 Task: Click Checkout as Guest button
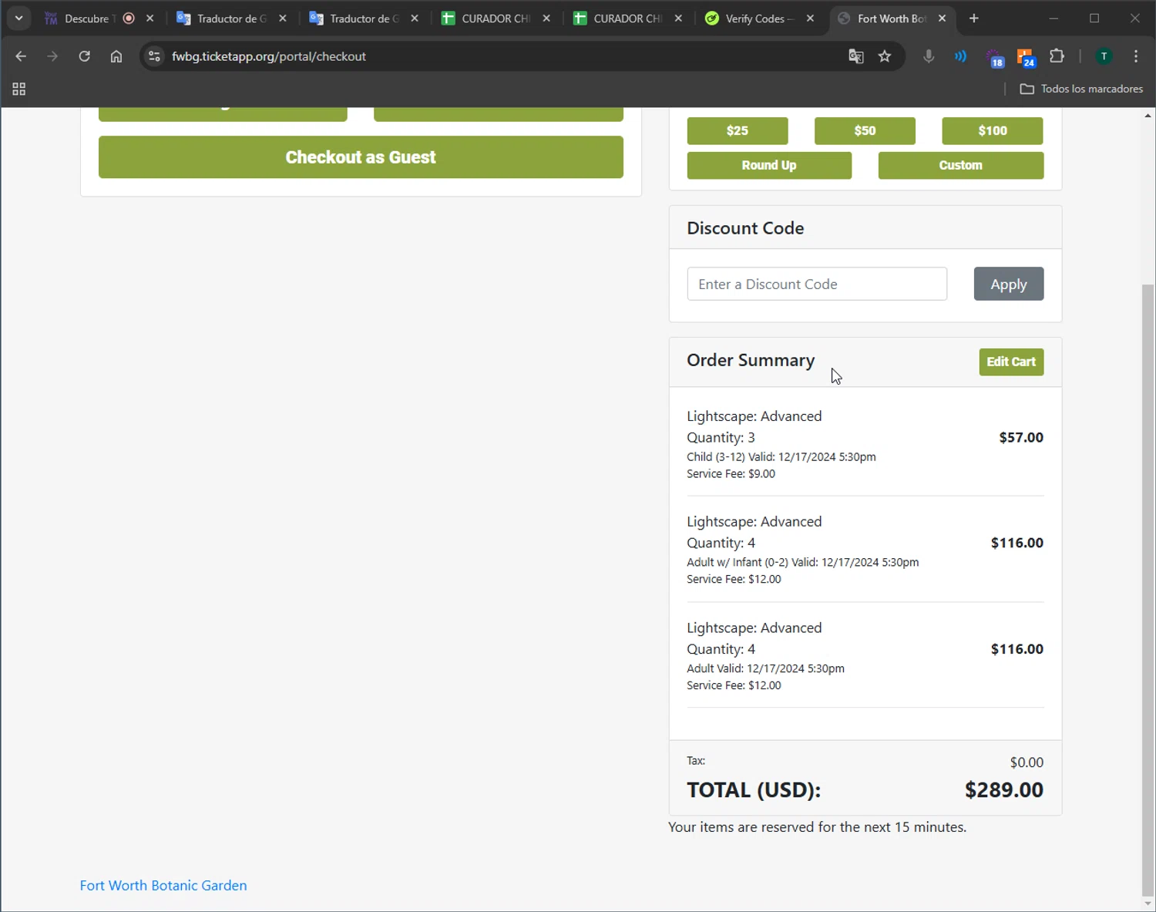click(361, 157)
